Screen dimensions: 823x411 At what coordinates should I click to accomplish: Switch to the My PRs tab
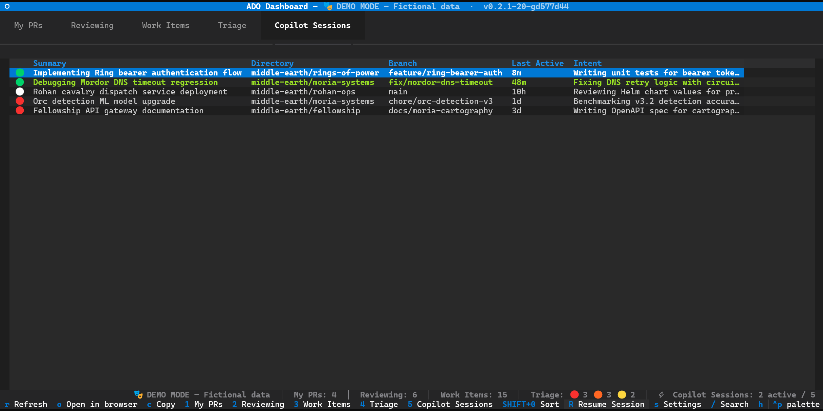point(28,25)
